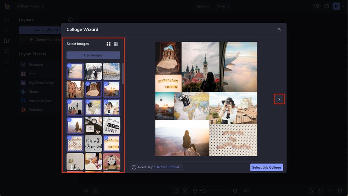Viewport: 348px width, 196px height.
Task: Click Create Your Own in Layouts panel
Action: (x=40, y=39)
